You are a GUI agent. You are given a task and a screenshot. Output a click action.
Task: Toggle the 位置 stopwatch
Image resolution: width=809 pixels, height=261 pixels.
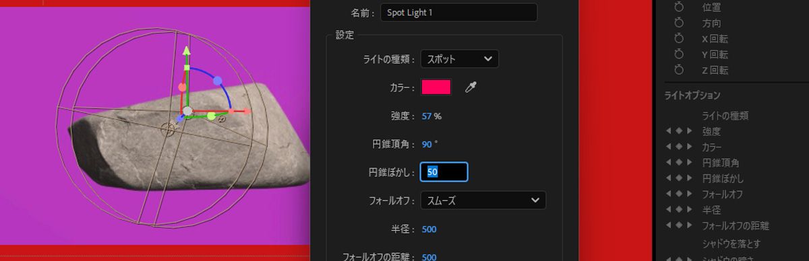[680, 7]
